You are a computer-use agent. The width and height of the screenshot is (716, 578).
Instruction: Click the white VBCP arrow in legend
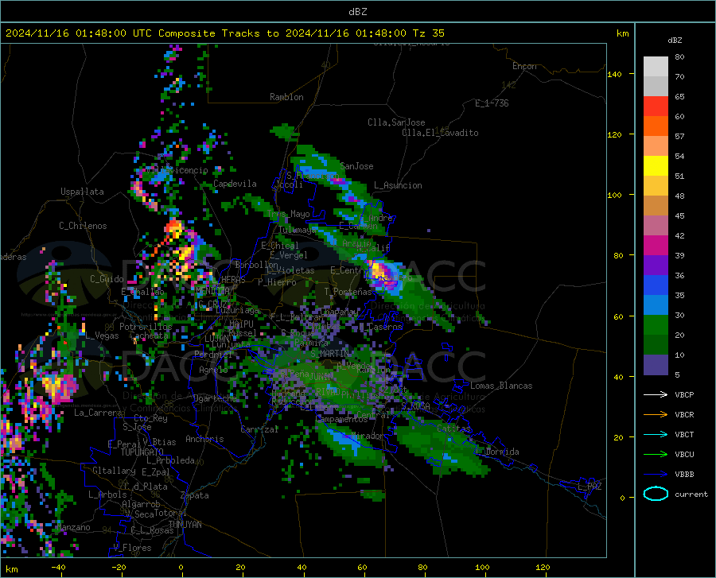tap(656, 394)
